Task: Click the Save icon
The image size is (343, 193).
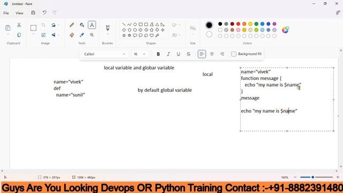Action: tap(33, 13)
